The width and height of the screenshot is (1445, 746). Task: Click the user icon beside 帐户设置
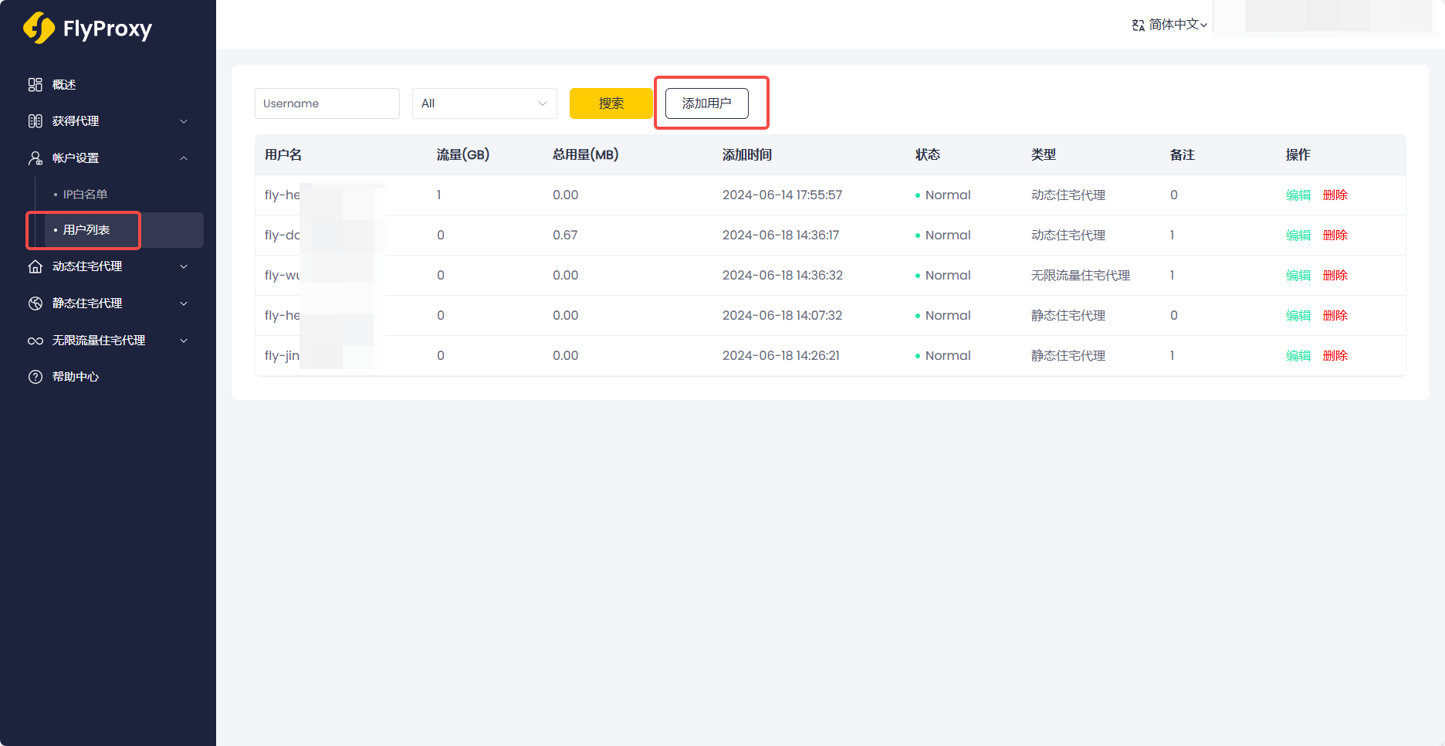tap(36, 158)
